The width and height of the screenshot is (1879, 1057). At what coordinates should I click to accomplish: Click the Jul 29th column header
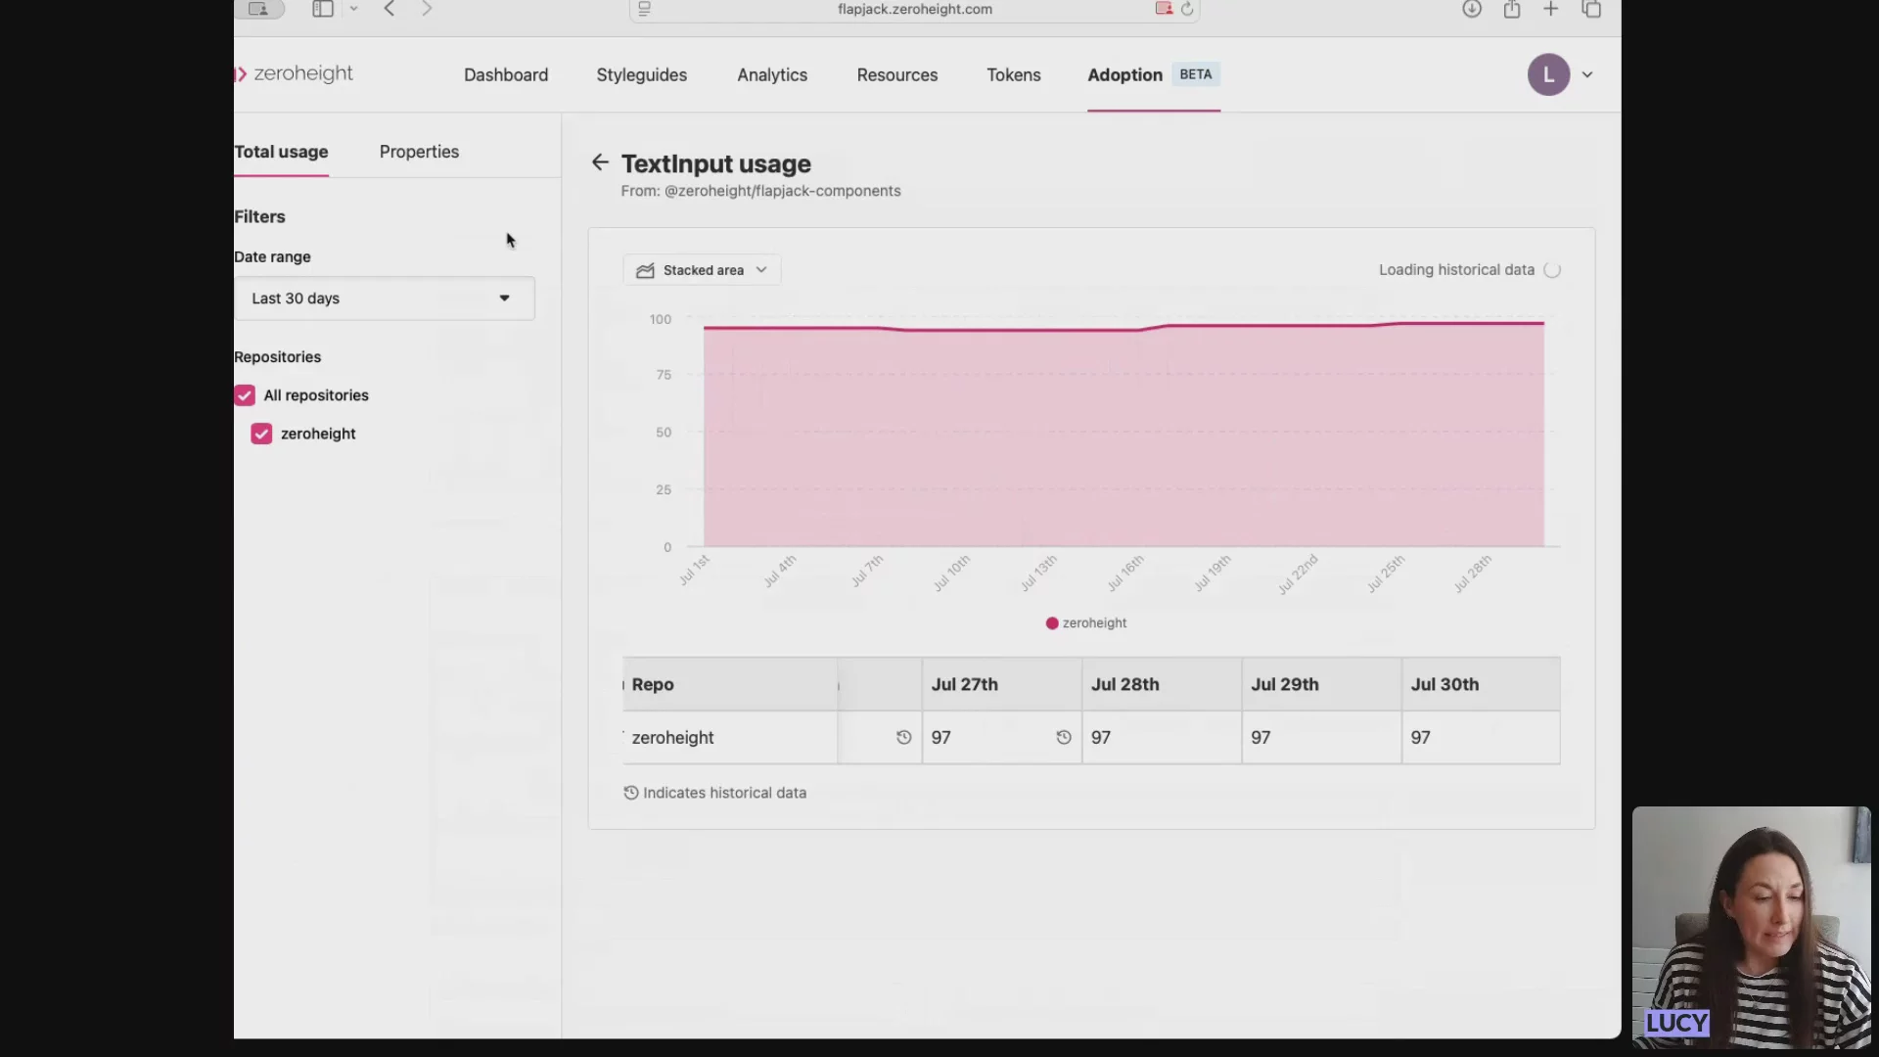click(1321, 684)
